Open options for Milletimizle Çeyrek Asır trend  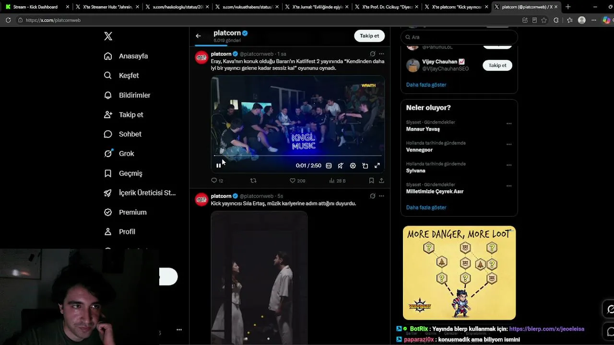[x=509, y=186]
